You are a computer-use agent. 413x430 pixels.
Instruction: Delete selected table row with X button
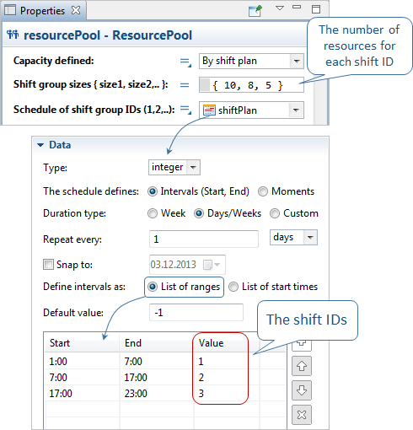pyautogui.click(x=302, y=415)
